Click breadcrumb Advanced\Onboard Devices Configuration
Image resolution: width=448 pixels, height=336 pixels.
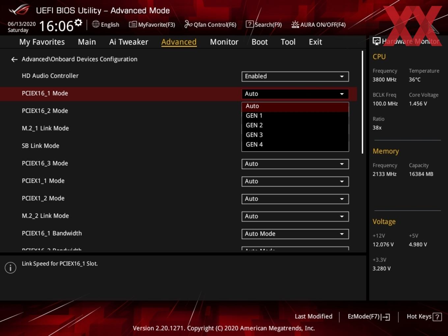coord(79,59)
